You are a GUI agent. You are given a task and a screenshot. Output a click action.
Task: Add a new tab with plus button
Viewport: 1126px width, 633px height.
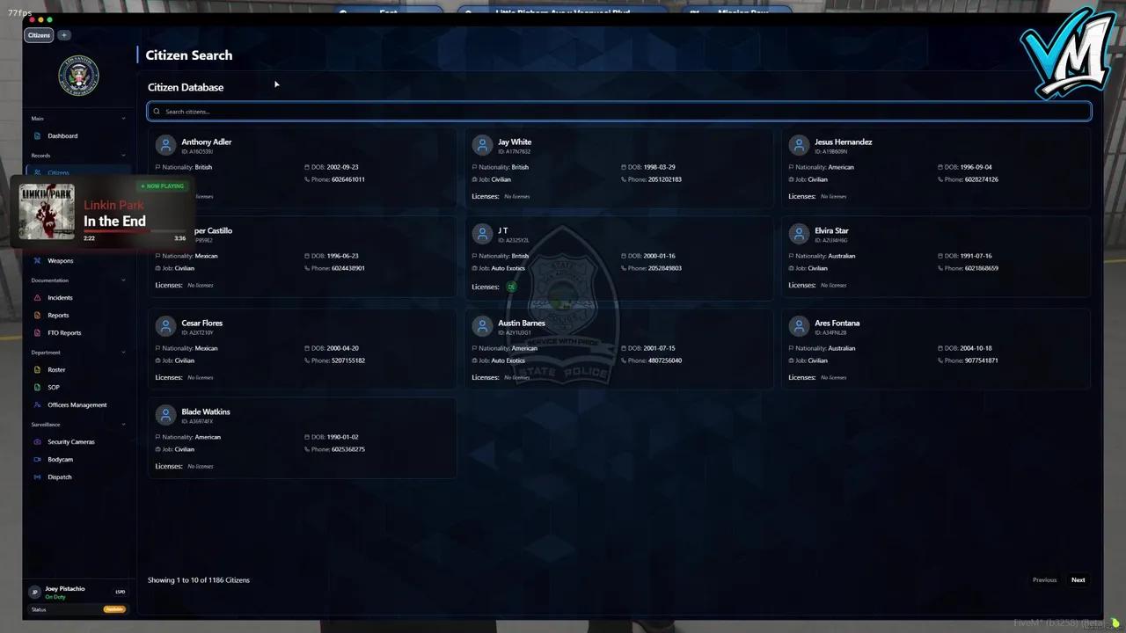point(64,35)
